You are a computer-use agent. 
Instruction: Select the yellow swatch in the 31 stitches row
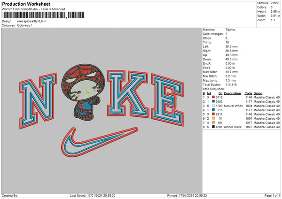tap(213, 118)
